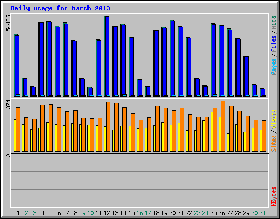Screen dimensions: 280x219
Task: Select the blue hits bar for day 1
Action: [x=17, y=66]
